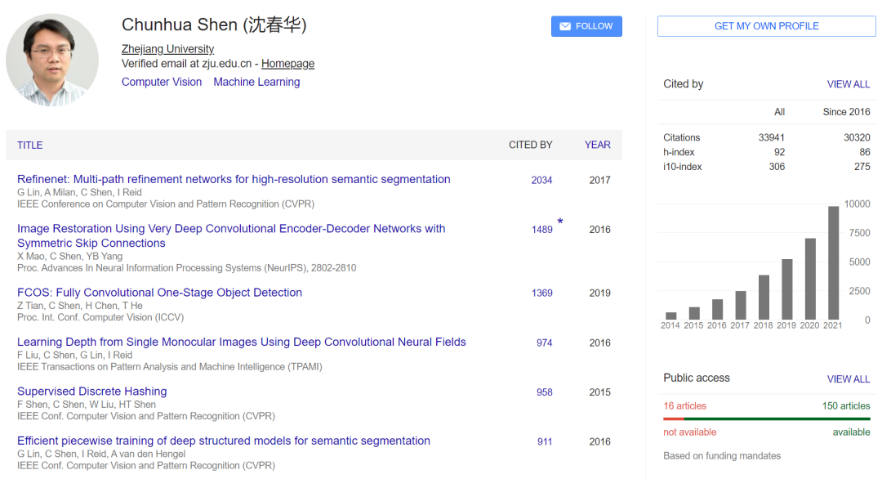Click the green available articles progress bar
The width and height of the screenshot is (882, 479).
pos(776,419)
